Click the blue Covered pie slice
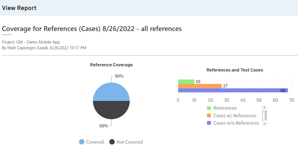Viewport: 298px width, 148px height. [x=111, y=92]
